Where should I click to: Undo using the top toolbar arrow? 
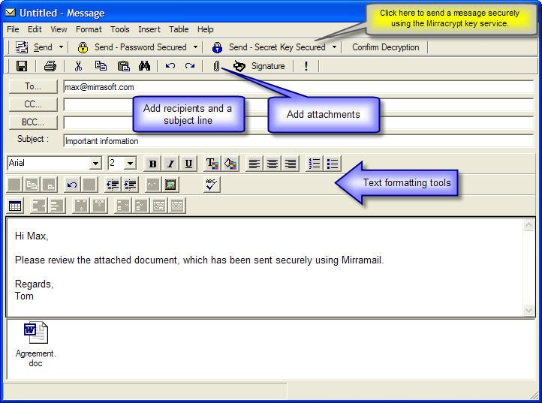click(x=170, y=66)
